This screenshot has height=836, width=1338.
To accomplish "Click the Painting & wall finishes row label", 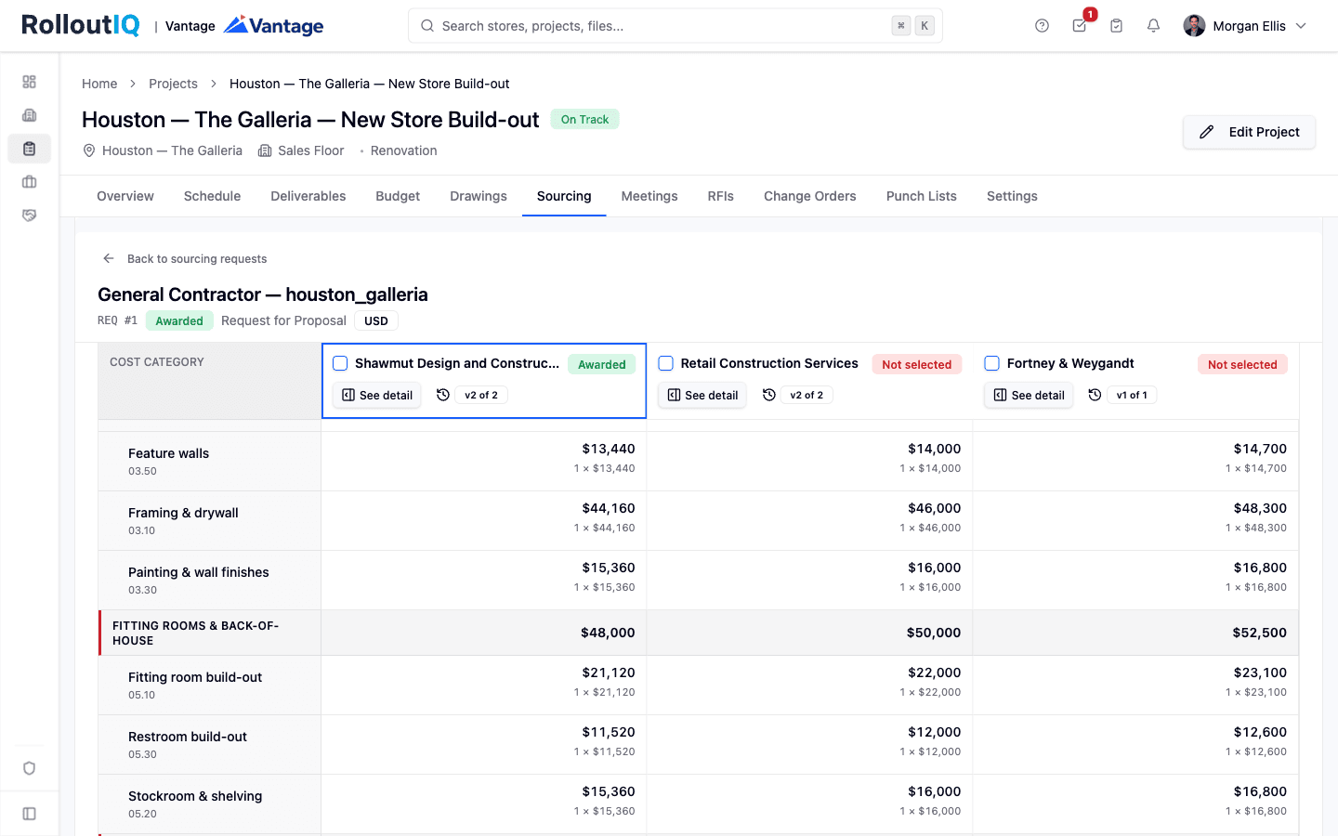I will [199, 572].
